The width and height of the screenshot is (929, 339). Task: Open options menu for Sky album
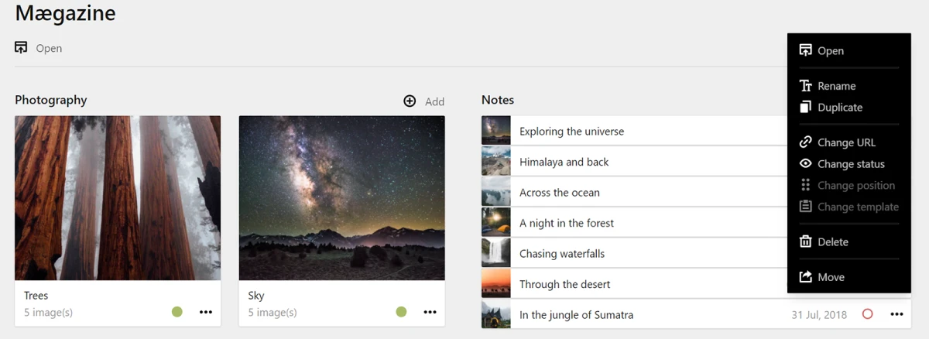pos(430,312)
